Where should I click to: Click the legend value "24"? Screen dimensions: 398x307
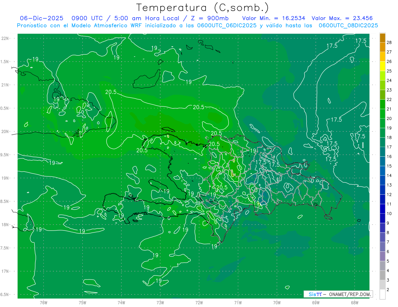tap(389, 80)
